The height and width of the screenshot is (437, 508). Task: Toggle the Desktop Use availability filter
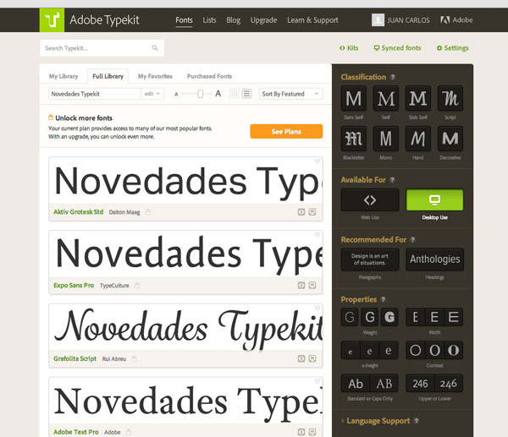[x=434, y=200]
